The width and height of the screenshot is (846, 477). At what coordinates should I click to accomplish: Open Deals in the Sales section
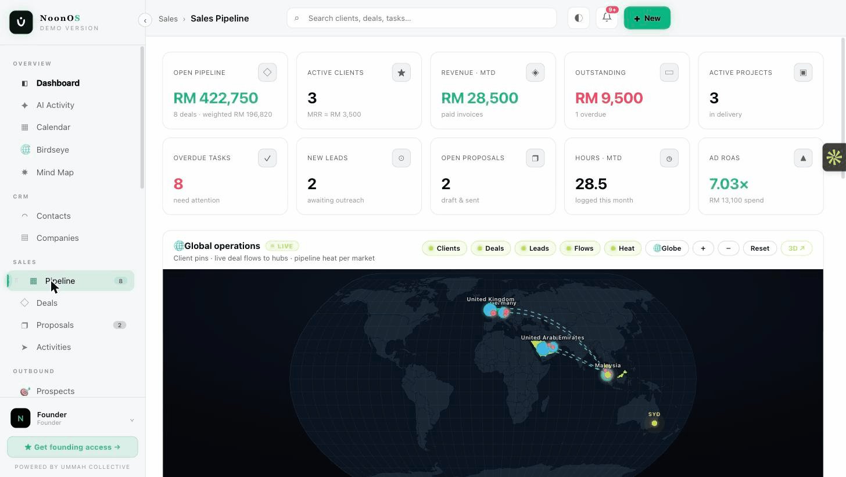click(x=72, y=303)
